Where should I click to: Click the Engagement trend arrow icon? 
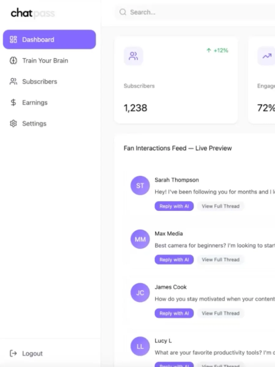coord(267,56)
